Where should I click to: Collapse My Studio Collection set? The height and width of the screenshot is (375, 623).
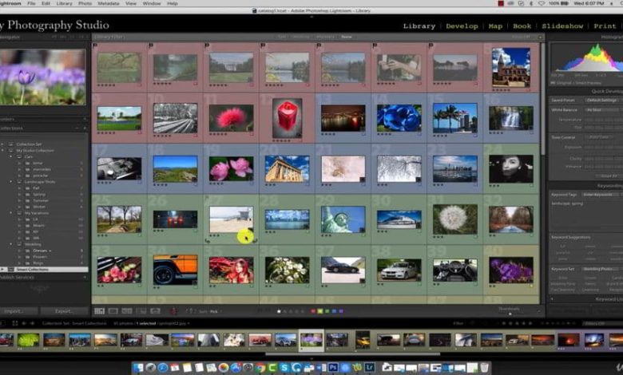tap(2, 151)
